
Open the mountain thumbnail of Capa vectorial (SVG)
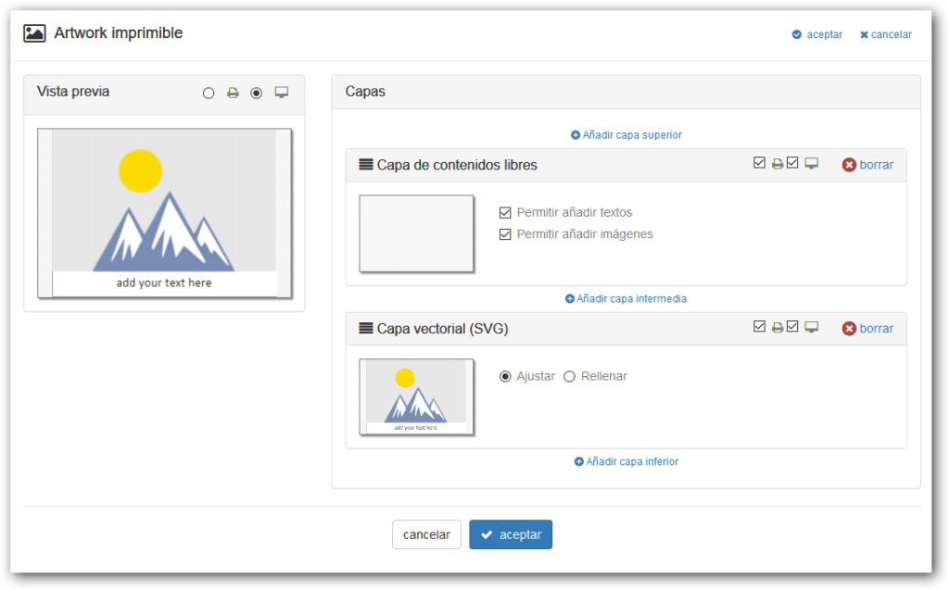tap(416, 397)
